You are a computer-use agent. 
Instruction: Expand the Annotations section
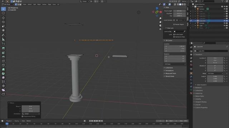click(169, 71)
